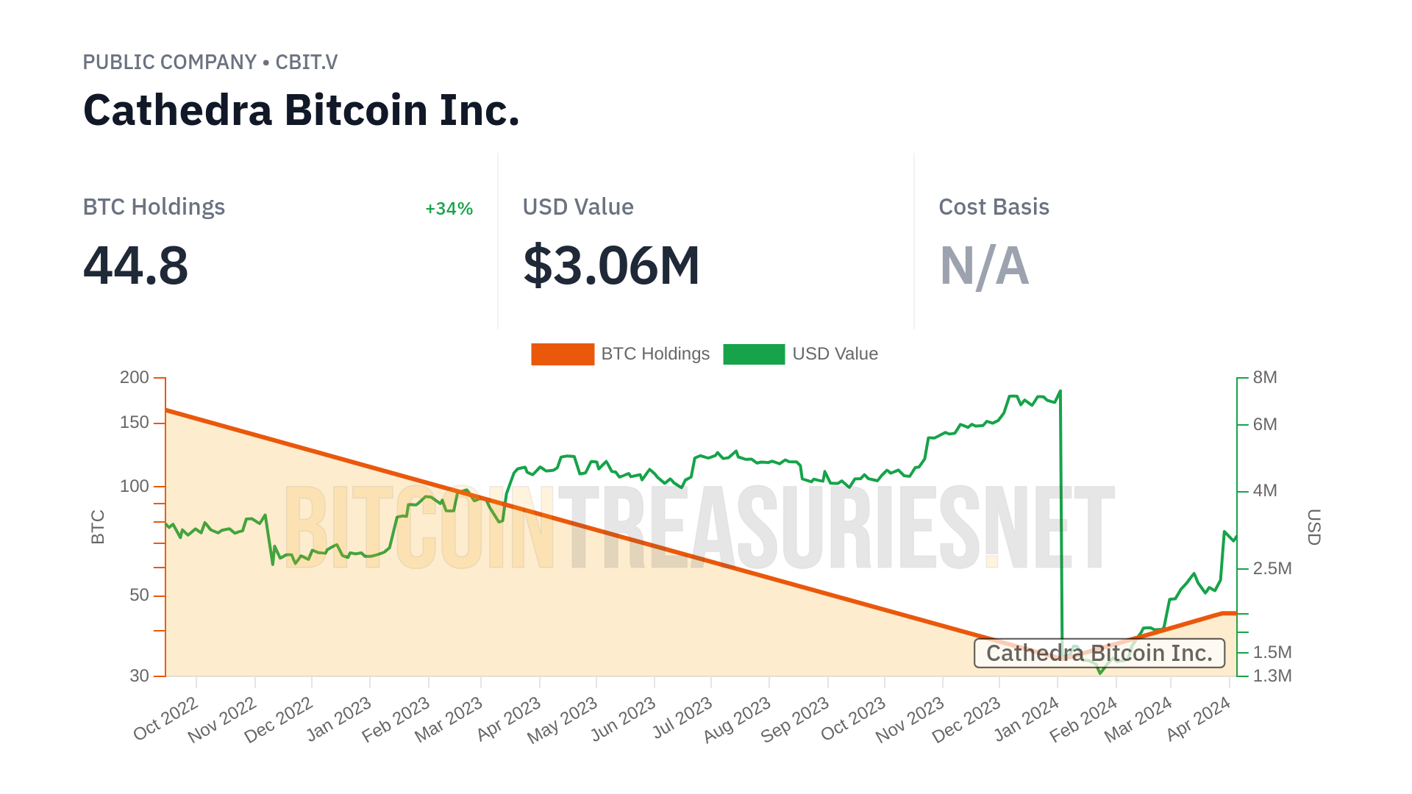
Task: Toggle the BTC Holdings legend label
Action: pos(655,354)
